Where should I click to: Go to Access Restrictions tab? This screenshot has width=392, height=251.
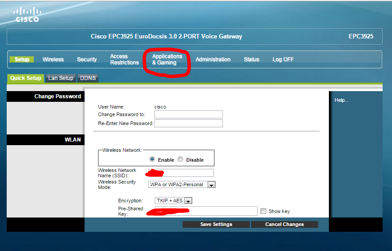[x=124, y=59]
